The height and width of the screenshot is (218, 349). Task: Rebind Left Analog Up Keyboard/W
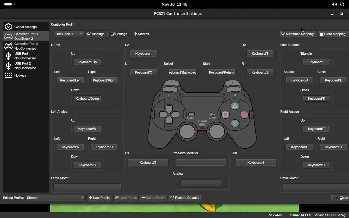(87, 129)
